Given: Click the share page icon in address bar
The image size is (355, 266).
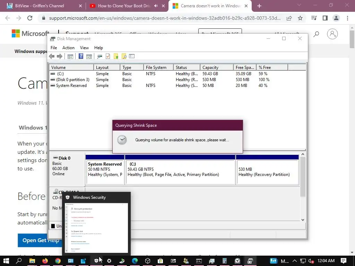Looking at the screenshot, I should (x=289, y=18).
